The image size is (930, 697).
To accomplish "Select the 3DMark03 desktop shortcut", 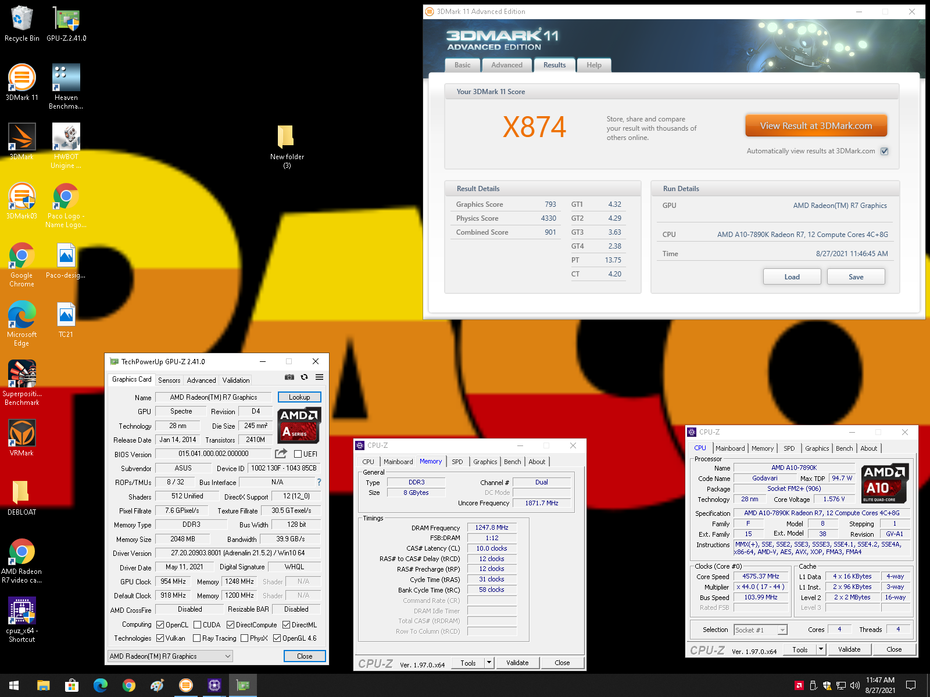I will click(22, 202).
